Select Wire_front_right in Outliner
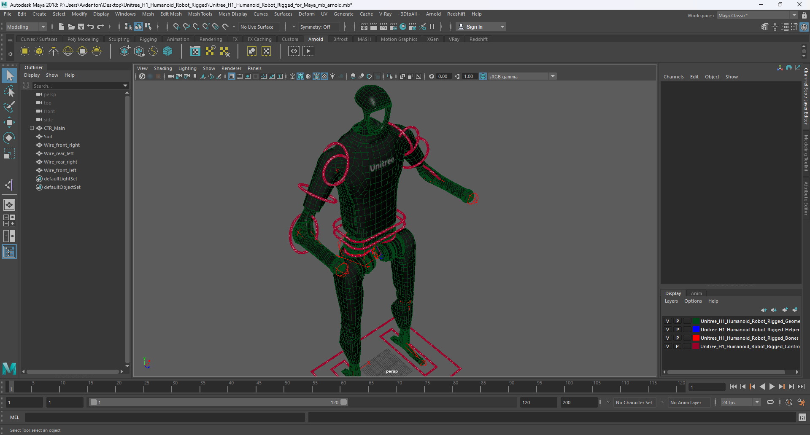Image resolution: width=810 pixels, height=435 pixels. (x=62, y=145)
